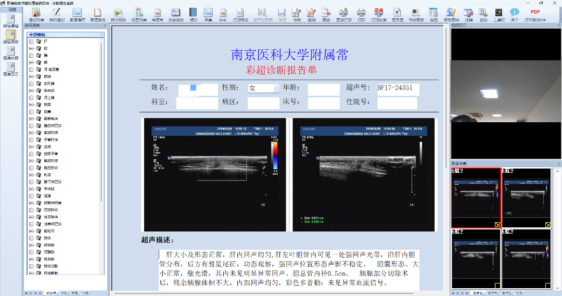The width and height of the screenshot is (562, 296).
Task: Open the 申请单 request form
Action: (x=157, y=15)
